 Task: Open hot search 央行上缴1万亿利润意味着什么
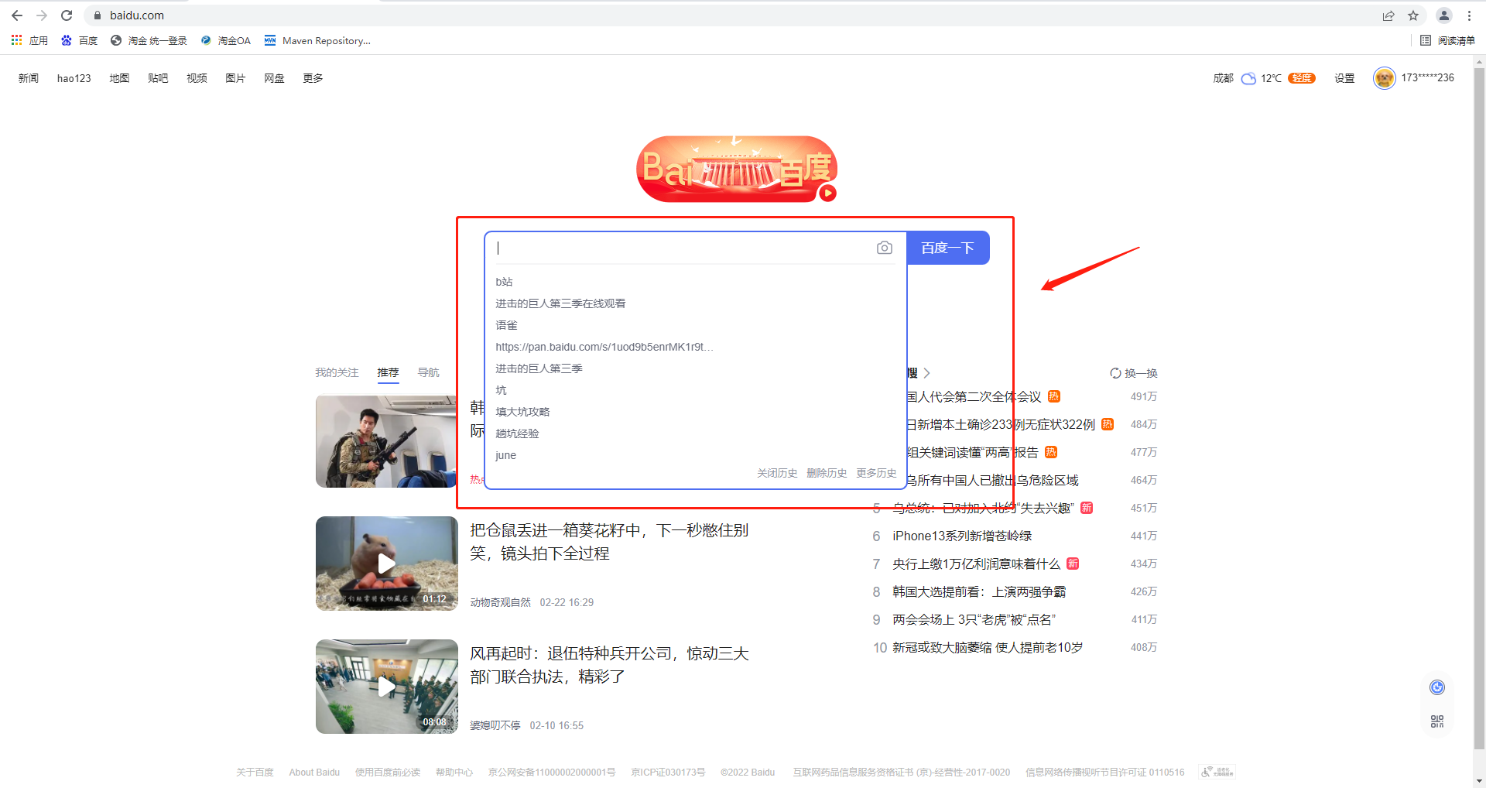(x=977, y=564)
